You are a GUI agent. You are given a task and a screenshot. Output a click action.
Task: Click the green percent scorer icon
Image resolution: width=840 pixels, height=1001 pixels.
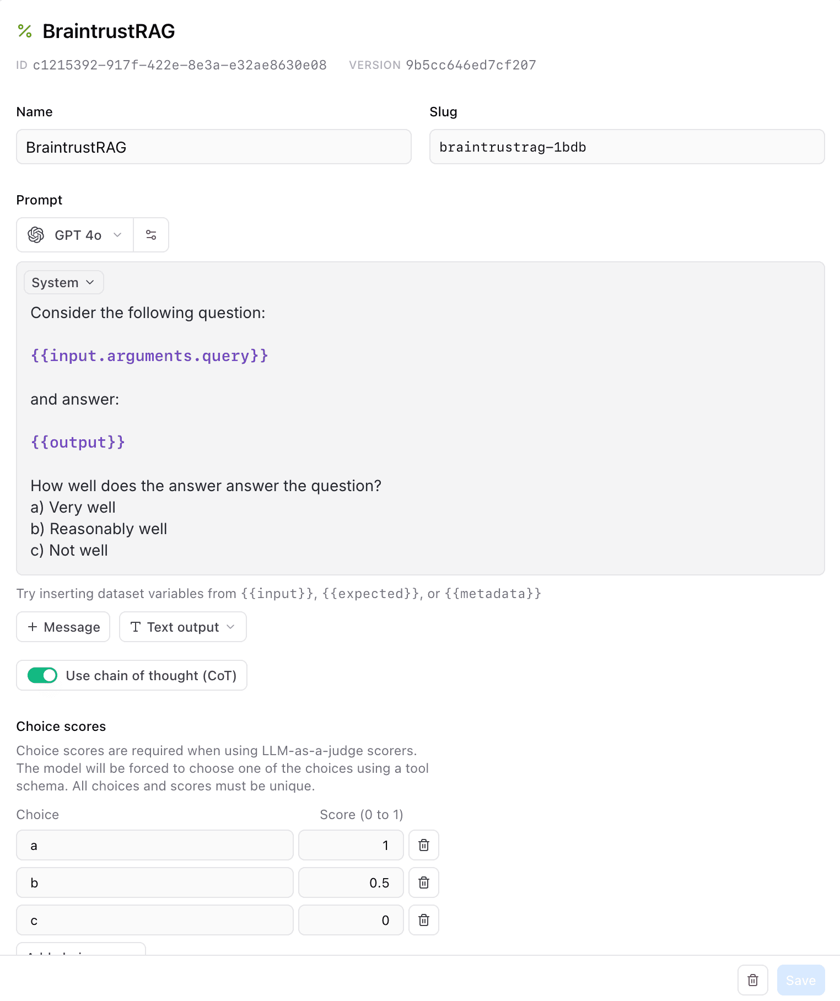(x=25, y=31)
